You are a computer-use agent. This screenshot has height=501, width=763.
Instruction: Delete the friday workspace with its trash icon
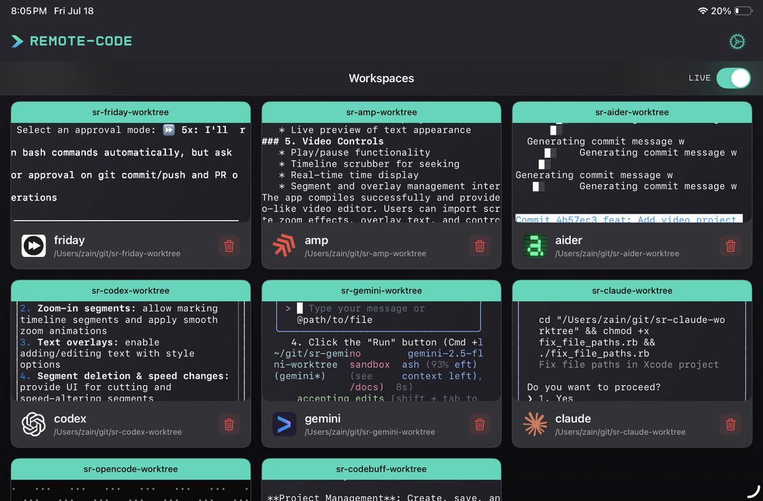230,246
